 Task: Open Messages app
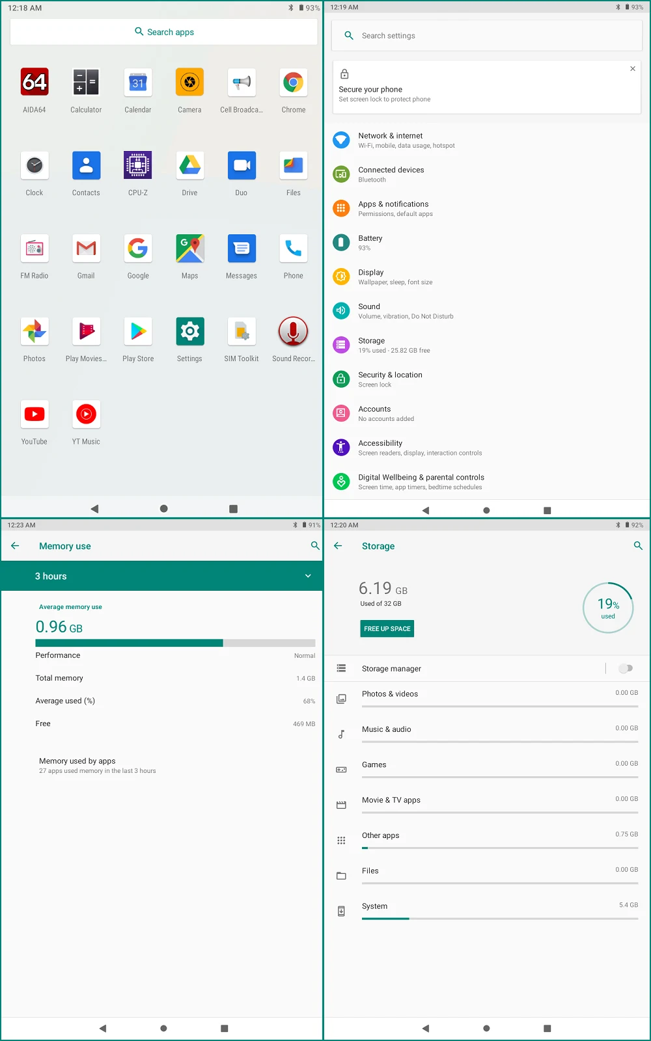pos(242,249)
